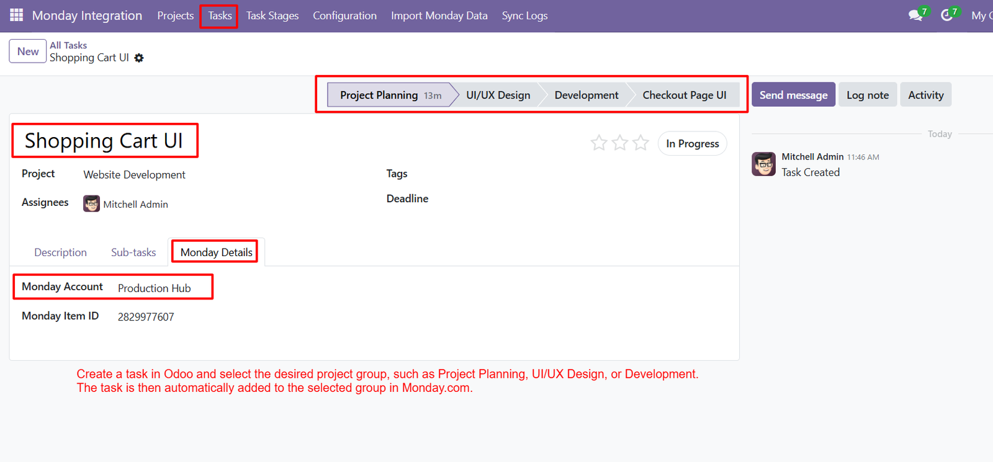This screenshot has height=462, width=993.
Task: Click Mitchell Admin avatar in the chatter
Action: (x=763, y=164)
